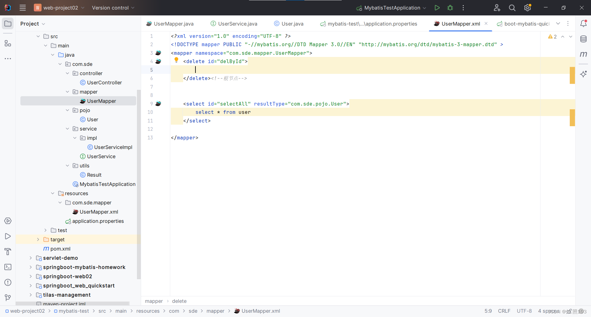The height and width of the screenshot is (317, 591).
Task: Open the Code With Me user icon
Action: pyautogui.click(x=497, y=8)
